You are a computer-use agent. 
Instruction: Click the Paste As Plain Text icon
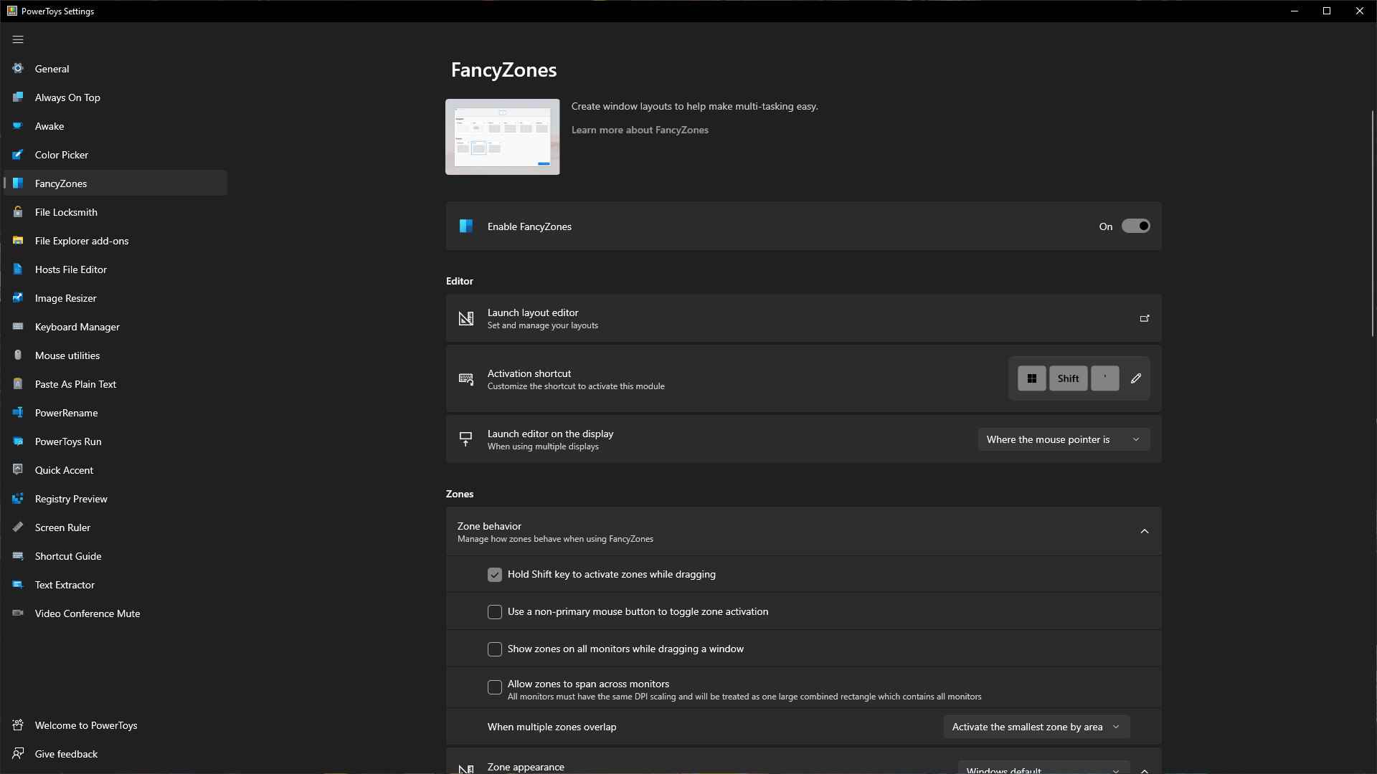(x=18, y=383)
